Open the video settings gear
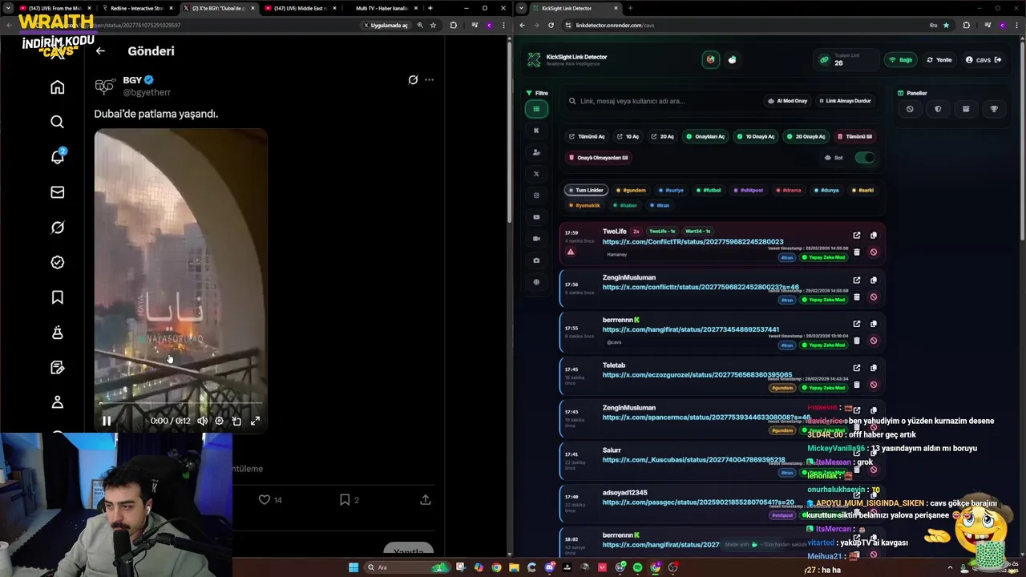The width and height of the screenshot is (1026, 577). 219,421
